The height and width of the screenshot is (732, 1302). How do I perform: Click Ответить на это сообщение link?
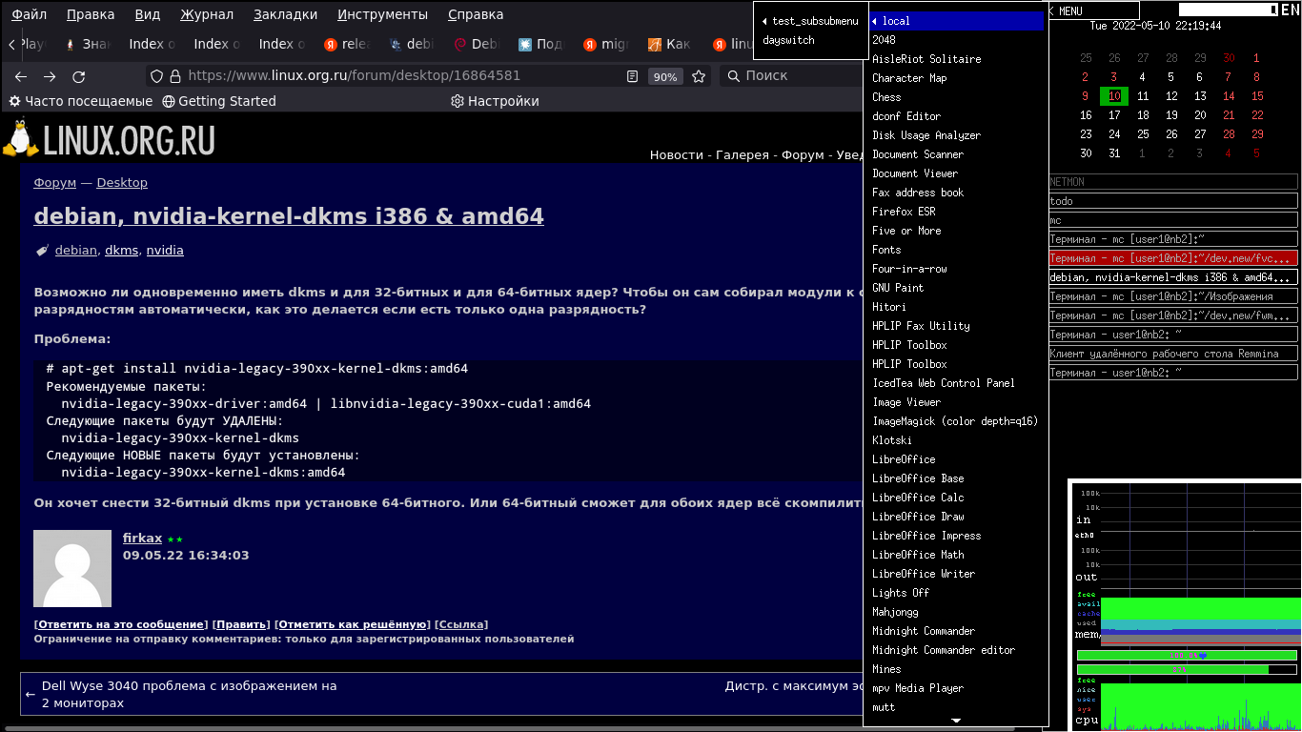point(120,625)
